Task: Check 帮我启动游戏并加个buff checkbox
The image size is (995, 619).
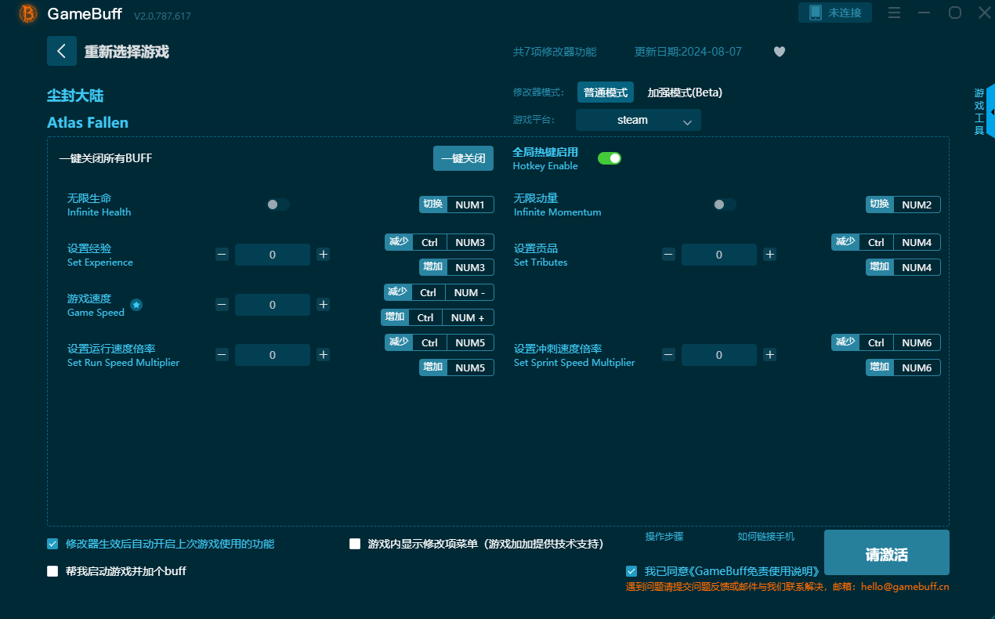Action: tap(52, 571)
